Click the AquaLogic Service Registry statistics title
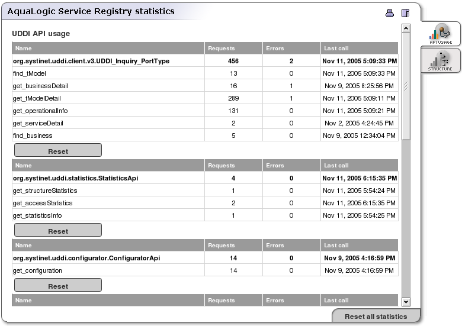 point(91,11)
